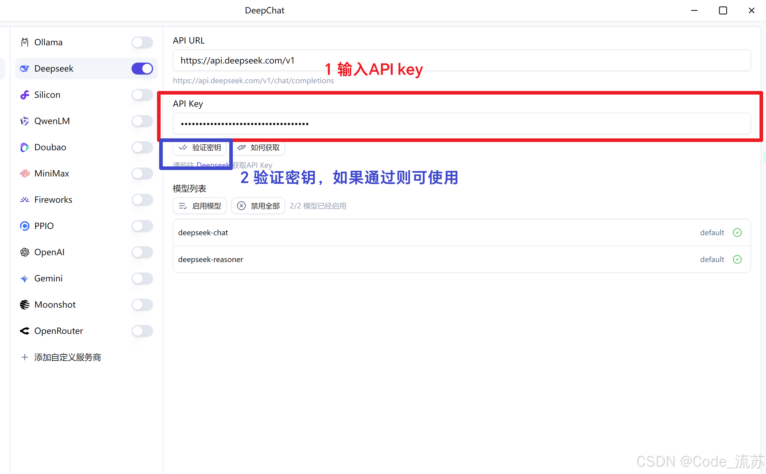The width and height of the screenshot is (766, 474).
Task: Click the OpenRouter arrow logo icon
Action: click(25, 331)
